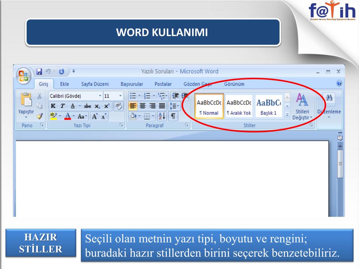The width and height of the screenshot is (359, 269).
Task: Decrease the paragraph indent
Action: (x=175, y=96)
